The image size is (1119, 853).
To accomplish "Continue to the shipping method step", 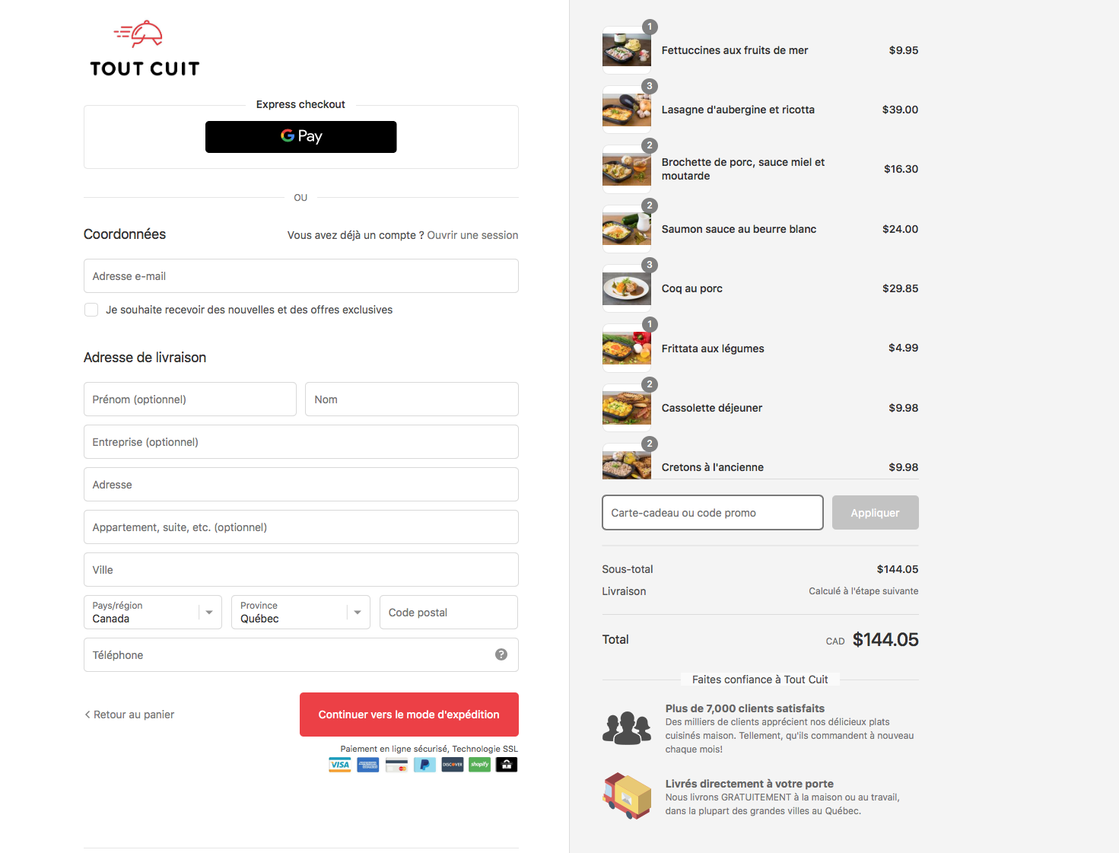I will coord(408,715).
